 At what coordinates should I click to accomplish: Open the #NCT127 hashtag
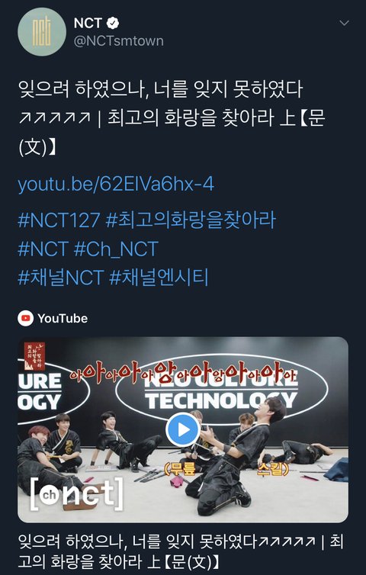click(x=59, y=220)
